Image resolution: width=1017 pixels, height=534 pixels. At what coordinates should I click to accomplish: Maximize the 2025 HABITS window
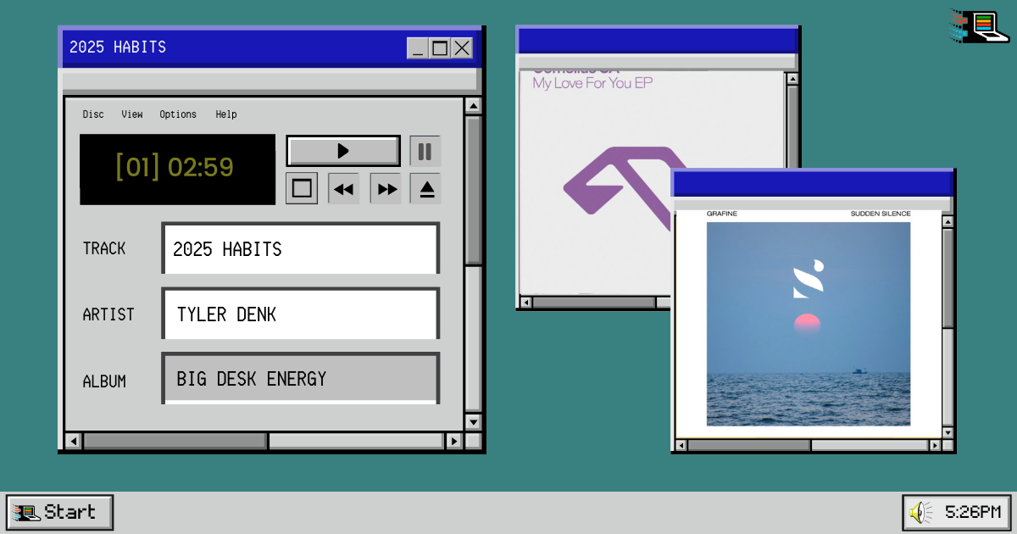click(439, 48)
